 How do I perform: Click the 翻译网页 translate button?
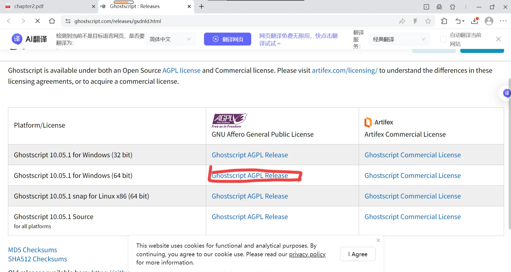pos(227,39)
